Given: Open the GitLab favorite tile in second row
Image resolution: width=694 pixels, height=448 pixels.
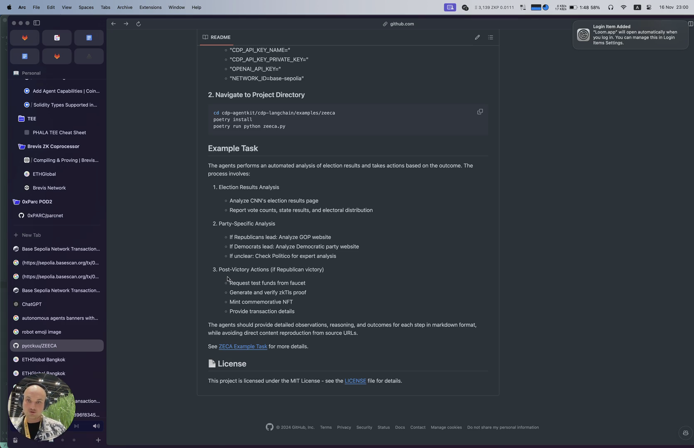Looking at the screenshot, I should (57, 56).
